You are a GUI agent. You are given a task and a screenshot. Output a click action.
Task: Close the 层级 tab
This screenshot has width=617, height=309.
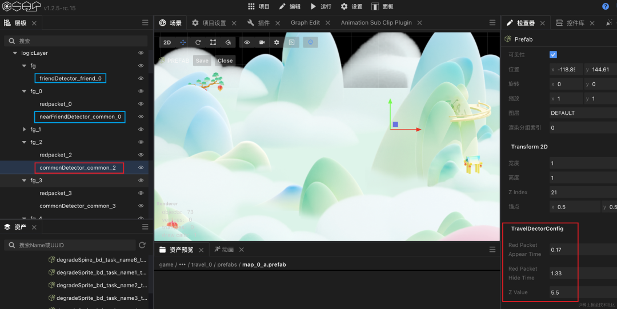click(34, 23)
